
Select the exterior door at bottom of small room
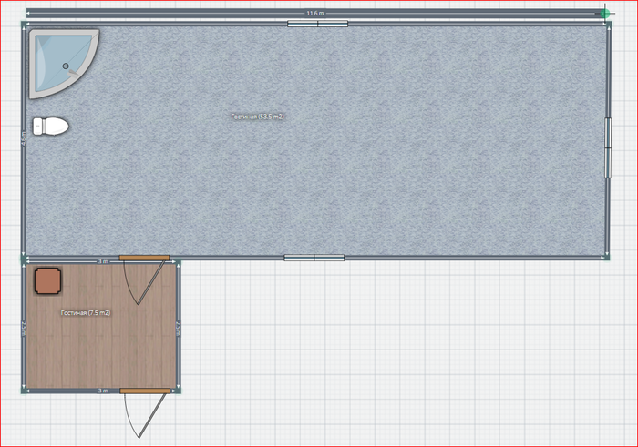click(x=144, y=391)
